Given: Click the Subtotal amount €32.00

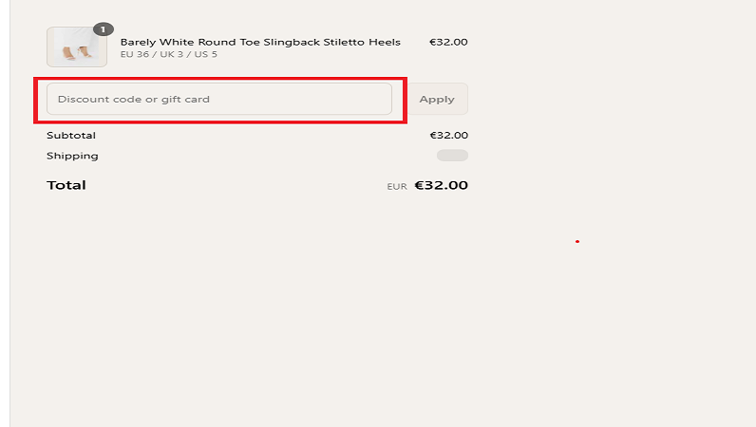Looking at the screenshot, I should [x=448, y=136].
